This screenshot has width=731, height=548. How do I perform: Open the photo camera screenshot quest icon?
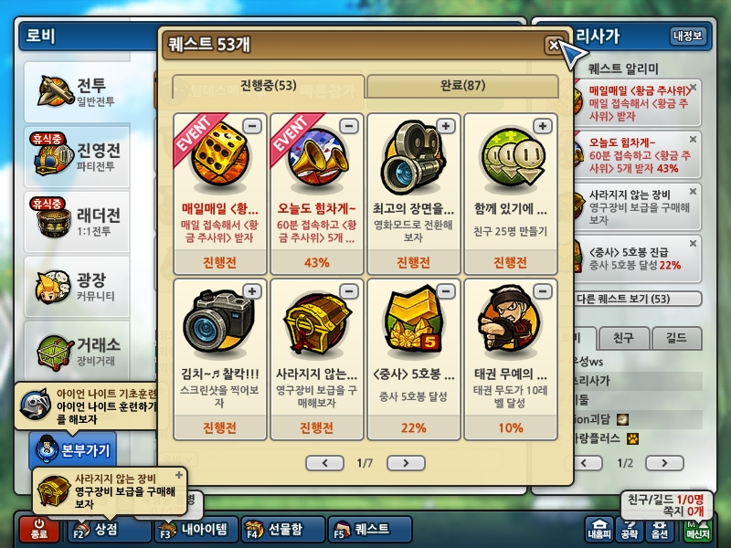(219, 321)
